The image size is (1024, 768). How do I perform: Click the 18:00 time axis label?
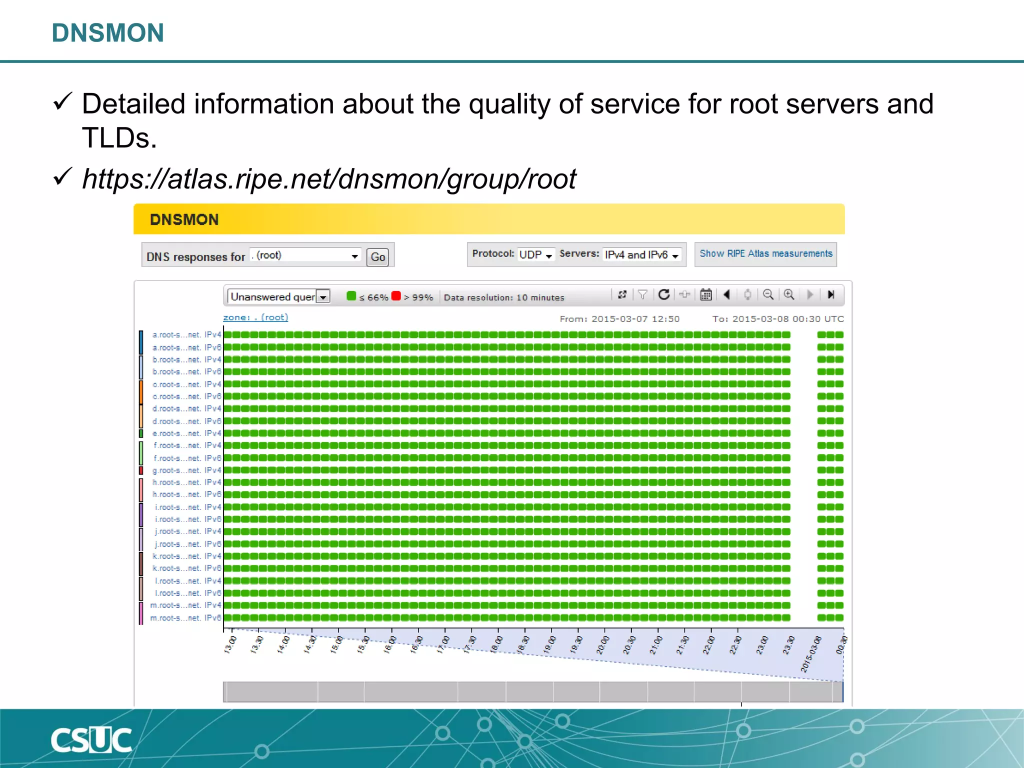(x=496, y=645)
